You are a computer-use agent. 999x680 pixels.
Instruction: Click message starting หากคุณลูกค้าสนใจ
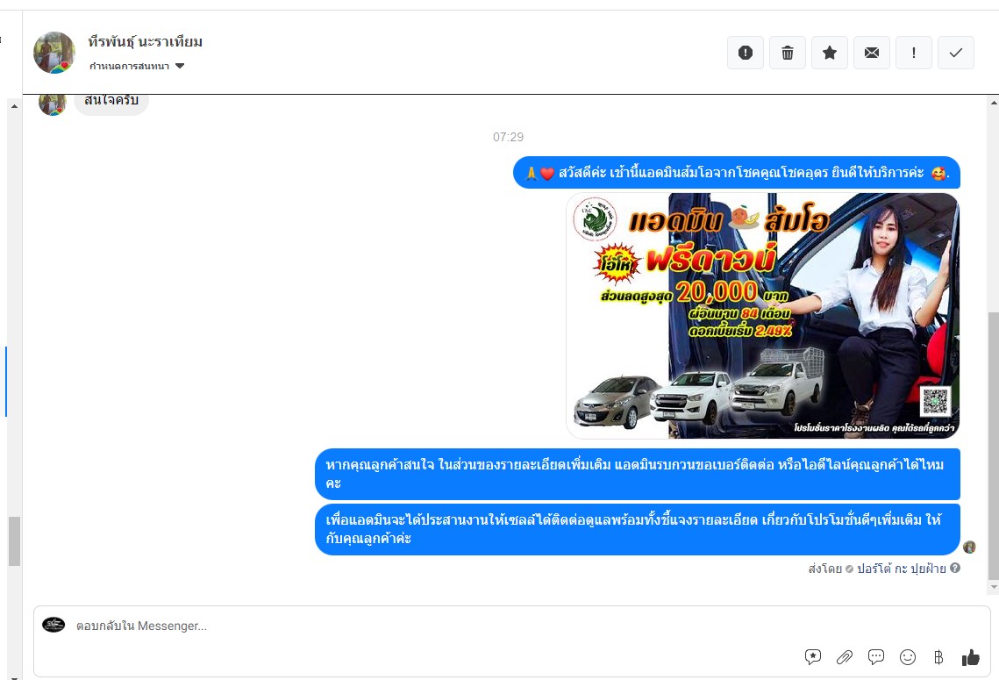pos(637,474)
